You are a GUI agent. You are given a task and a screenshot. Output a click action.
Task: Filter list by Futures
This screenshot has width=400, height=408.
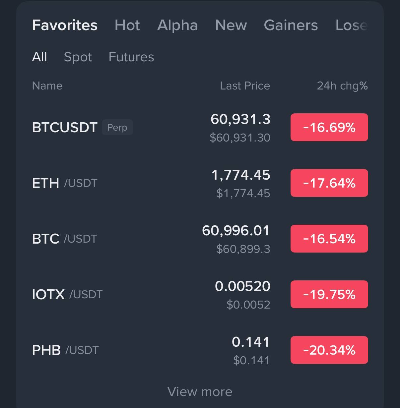(131, 57)
